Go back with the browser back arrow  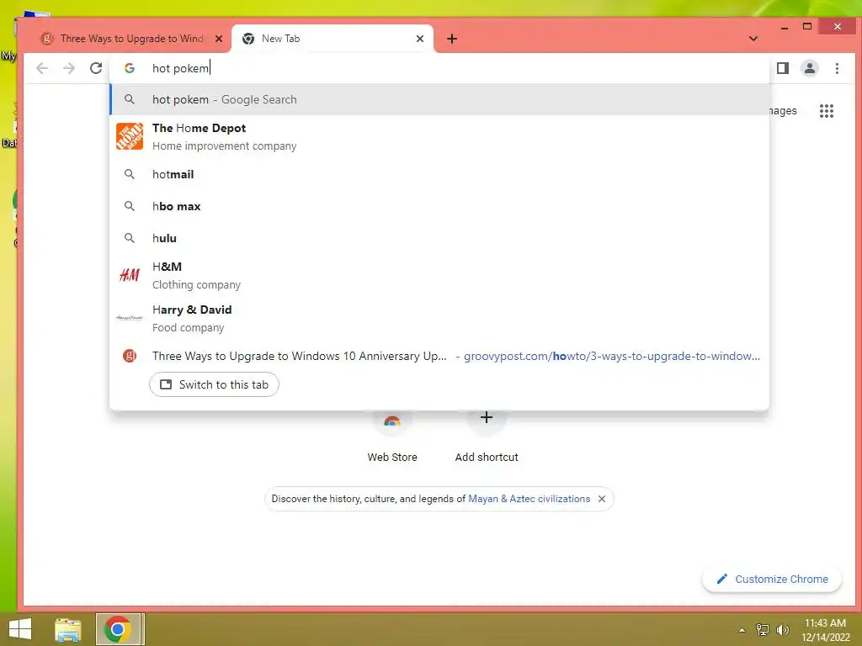click(x=42, y=68)
